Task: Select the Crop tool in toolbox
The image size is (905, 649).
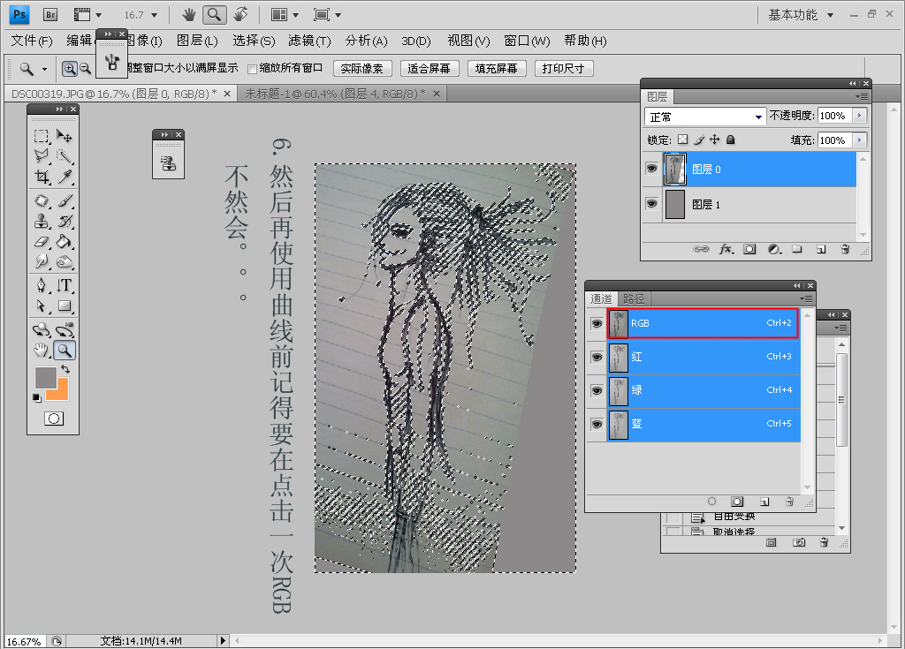Action: (42, 177)
